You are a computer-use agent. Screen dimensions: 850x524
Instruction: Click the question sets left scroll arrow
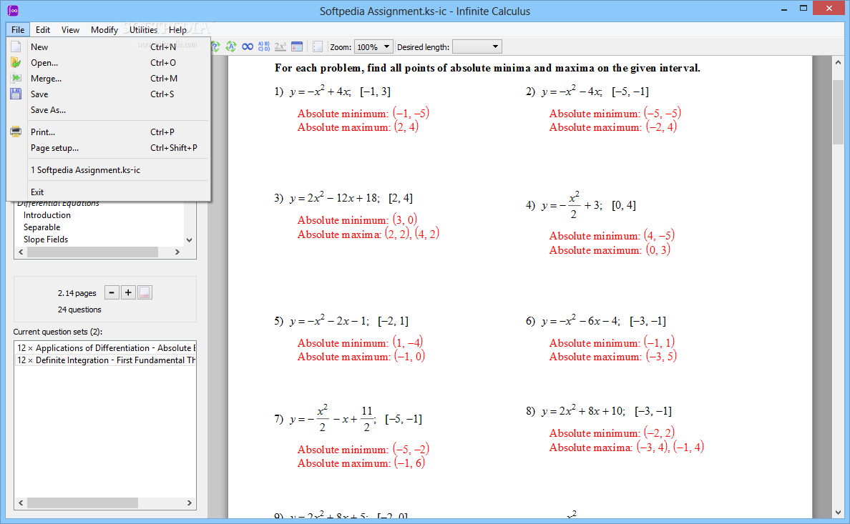[x=21, y=503]
